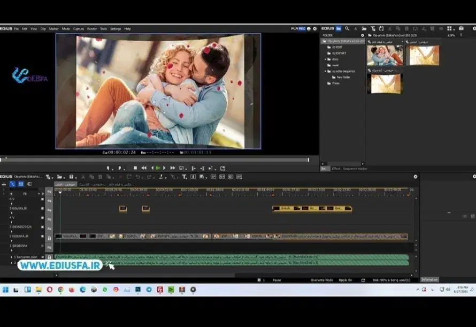Image resolution: width=476 pixels, height=327 pixels.
Task: Select the 02-EXPORT folder in the Bin
Action: (338, 53)
